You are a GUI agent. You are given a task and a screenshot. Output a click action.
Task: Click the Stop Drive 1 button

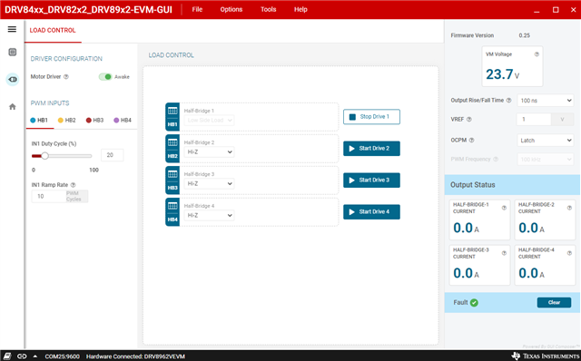pyautogui.click(x=371, y=117)
